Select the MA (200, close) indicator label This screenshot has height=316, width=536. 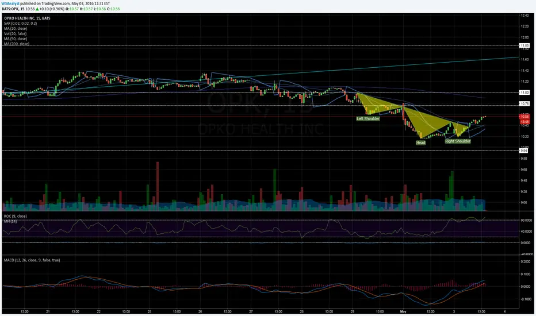click(17, 44)
